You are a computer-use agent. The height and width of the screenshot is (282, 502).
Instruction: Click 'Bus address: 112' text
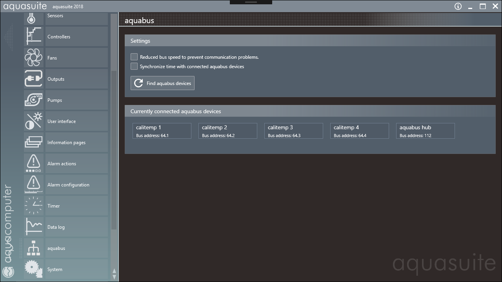415,136
